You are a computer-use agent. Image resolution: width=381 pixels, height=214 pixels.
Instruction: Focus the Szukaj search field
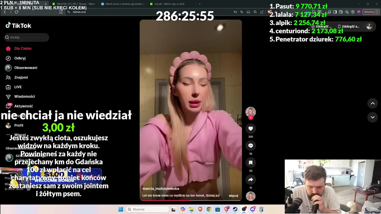tap(27, 37)
